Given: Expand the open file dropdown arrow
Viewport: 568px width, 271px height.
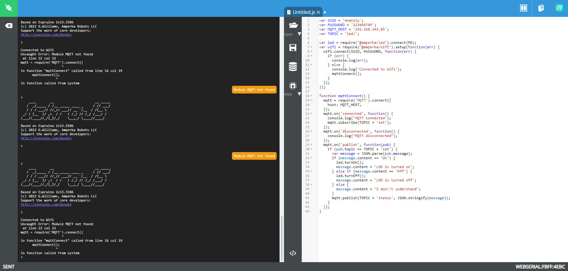Looking at the screenshot, I should coord(299,34).
